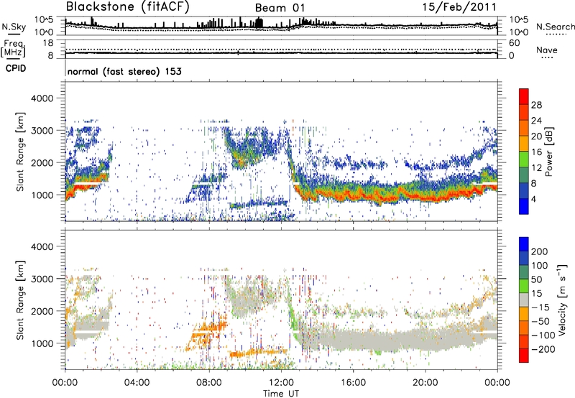
Task: Click the "2000" tick on the velocity panel
Action: pos(42,311)
